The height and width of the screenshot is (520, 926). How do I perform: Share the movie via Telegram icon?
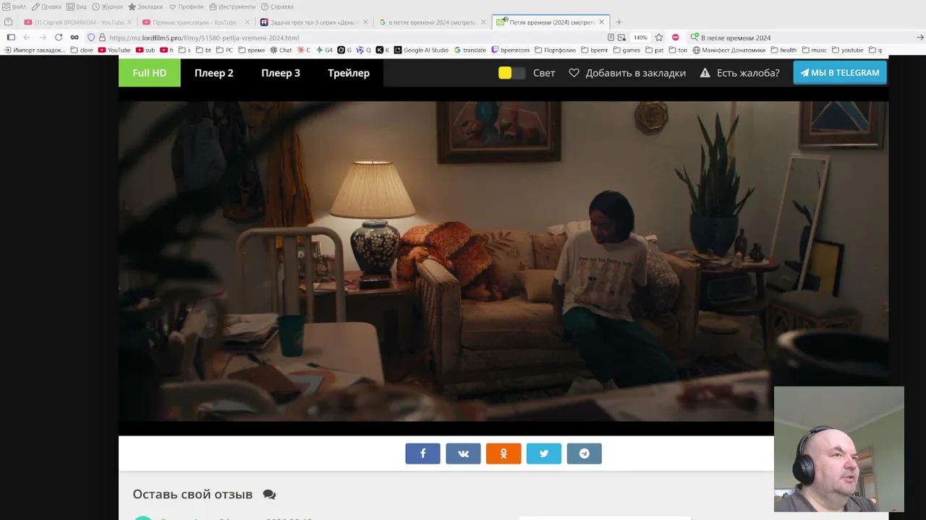(585, 454)
